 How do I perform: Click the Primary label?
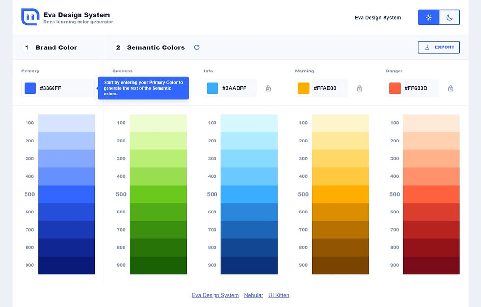30,71
